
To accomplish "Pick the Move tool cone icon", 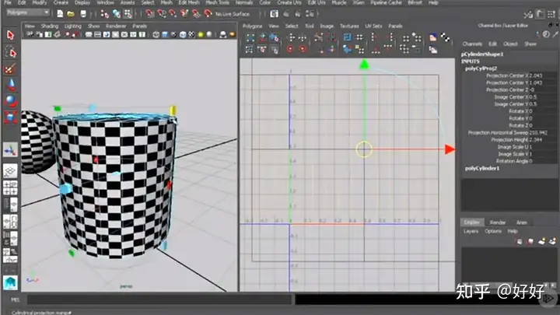I will [x=10, y=85].
